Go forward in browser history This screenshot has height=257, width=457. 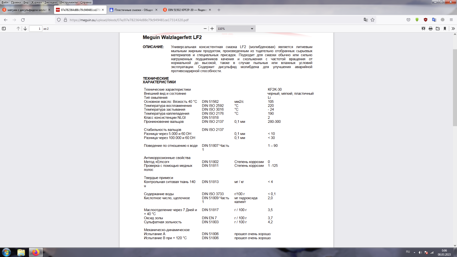coord(14,20)
